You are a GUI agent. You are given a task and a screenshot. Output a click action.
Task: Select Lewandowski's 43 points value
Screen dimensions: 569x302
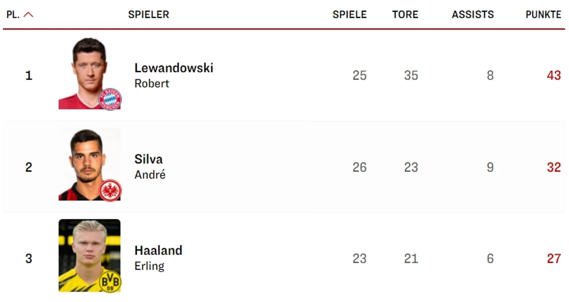click(x=554, y=75)
